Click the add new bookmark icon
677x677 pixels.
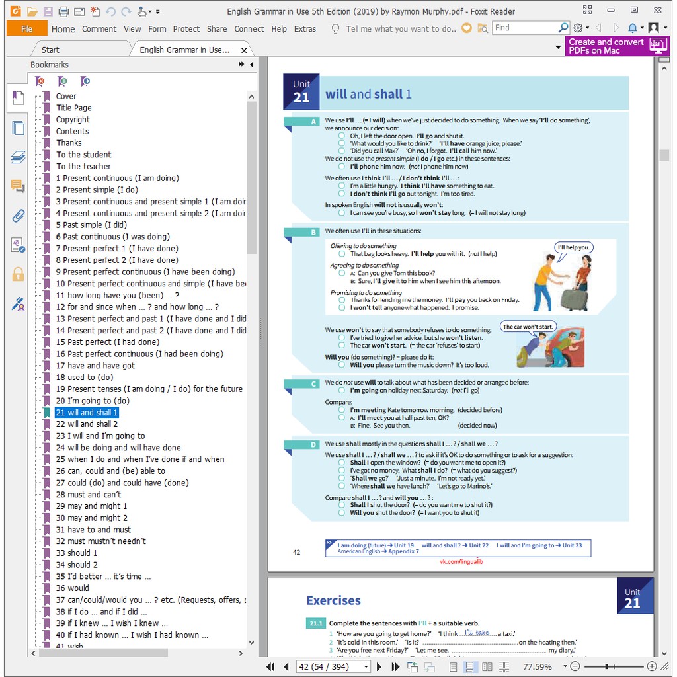[x=63, y=81]
